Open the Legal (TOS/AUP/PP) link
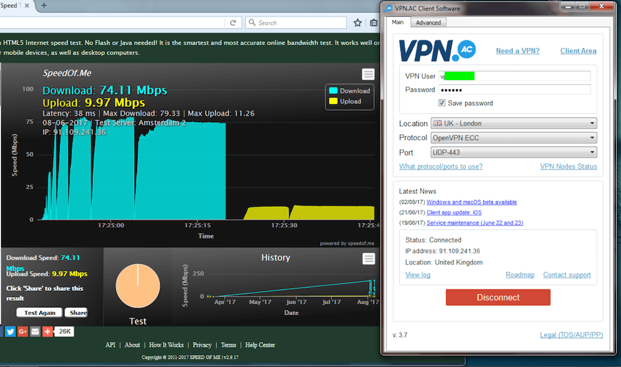 pyautogui.click(x=571, y=335)
